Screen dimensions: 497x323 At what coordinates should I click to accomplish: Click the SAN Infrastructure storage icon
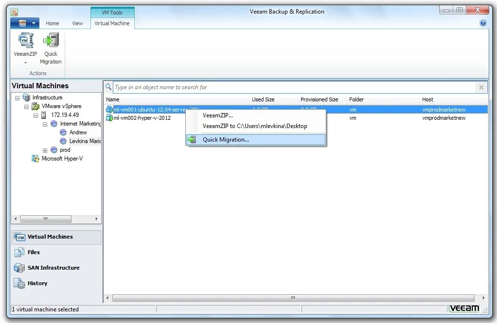pos(19,268)
